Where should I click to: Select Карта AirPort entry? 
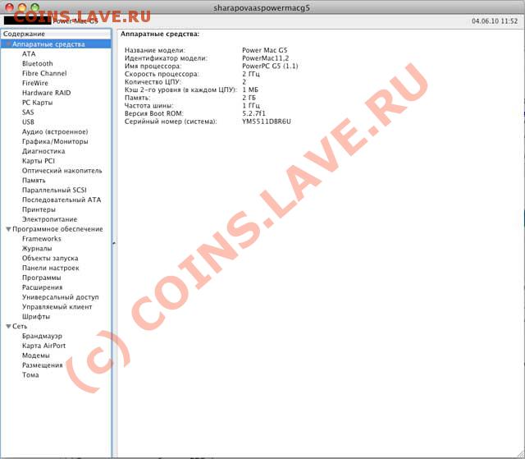point(43,346)
